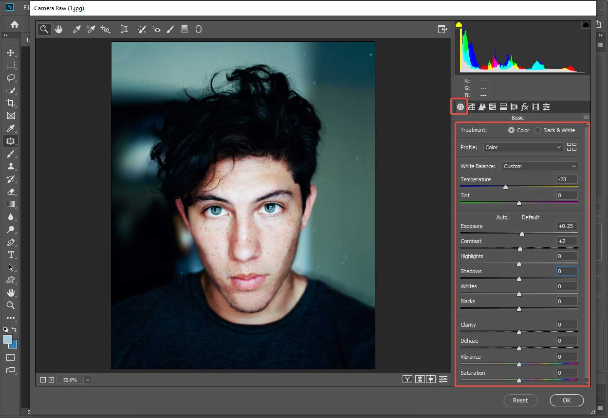Choose the Red Eye Removal tool
The width and height of the screenshot is (608, 418).
(156, 29)
